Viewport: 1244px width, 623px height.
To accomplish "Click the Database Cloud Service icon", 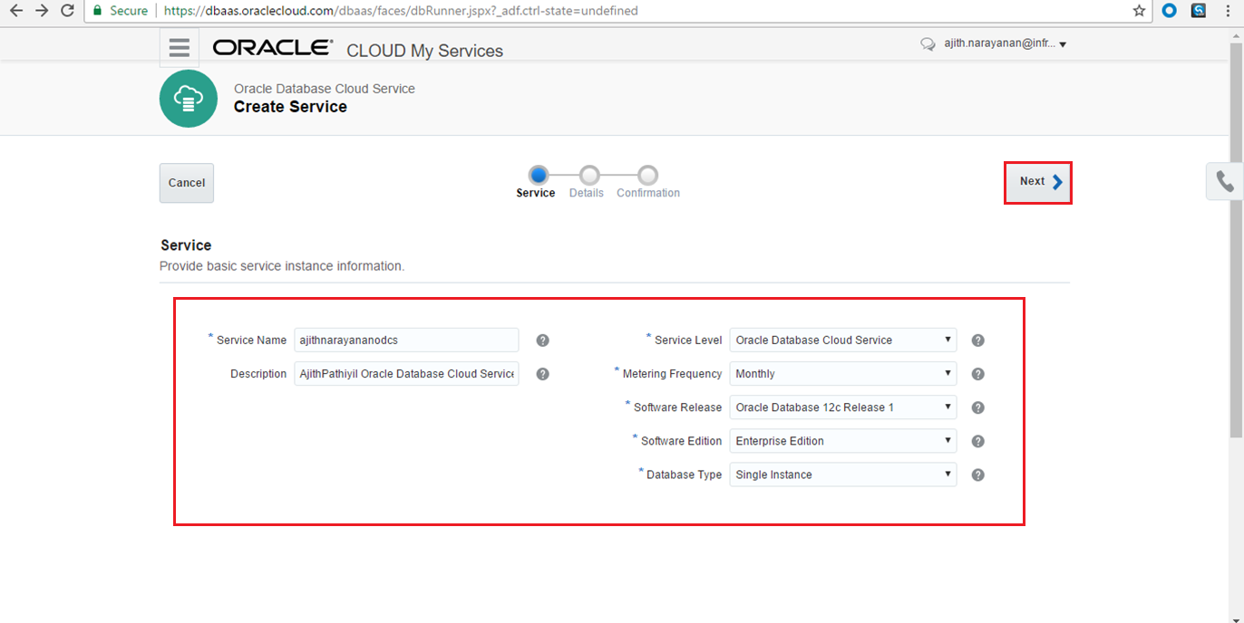I will (x=189, y=99).
